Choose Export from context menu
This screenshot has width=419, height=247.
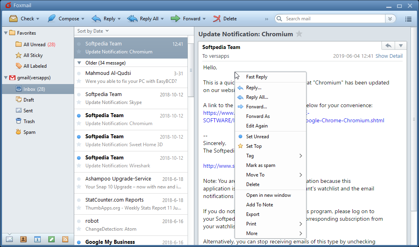tap(271, 214)
